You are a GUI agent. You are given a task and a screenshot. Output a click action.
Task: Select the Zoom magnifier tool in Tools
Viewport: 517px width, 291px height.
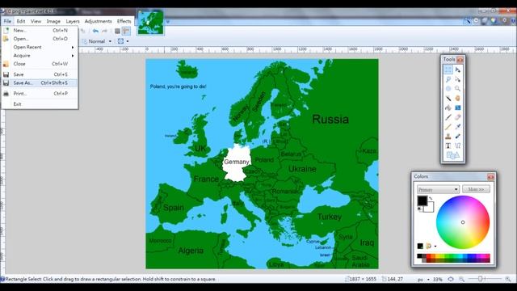point(458,89)
